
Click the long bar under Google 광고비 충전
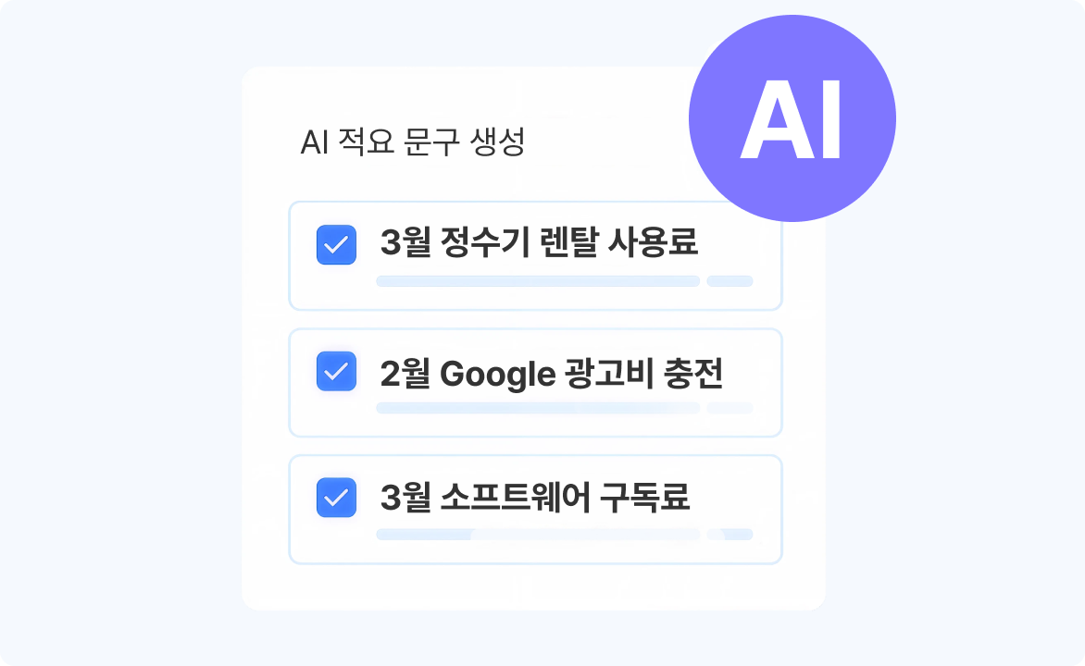(537, 408)
